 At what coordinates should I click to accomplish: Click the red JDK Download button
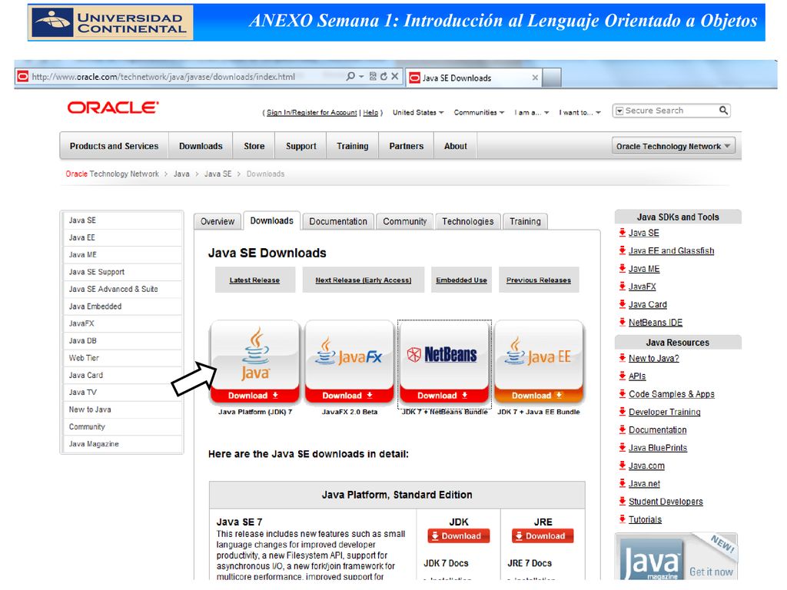[x=458, y=535]
